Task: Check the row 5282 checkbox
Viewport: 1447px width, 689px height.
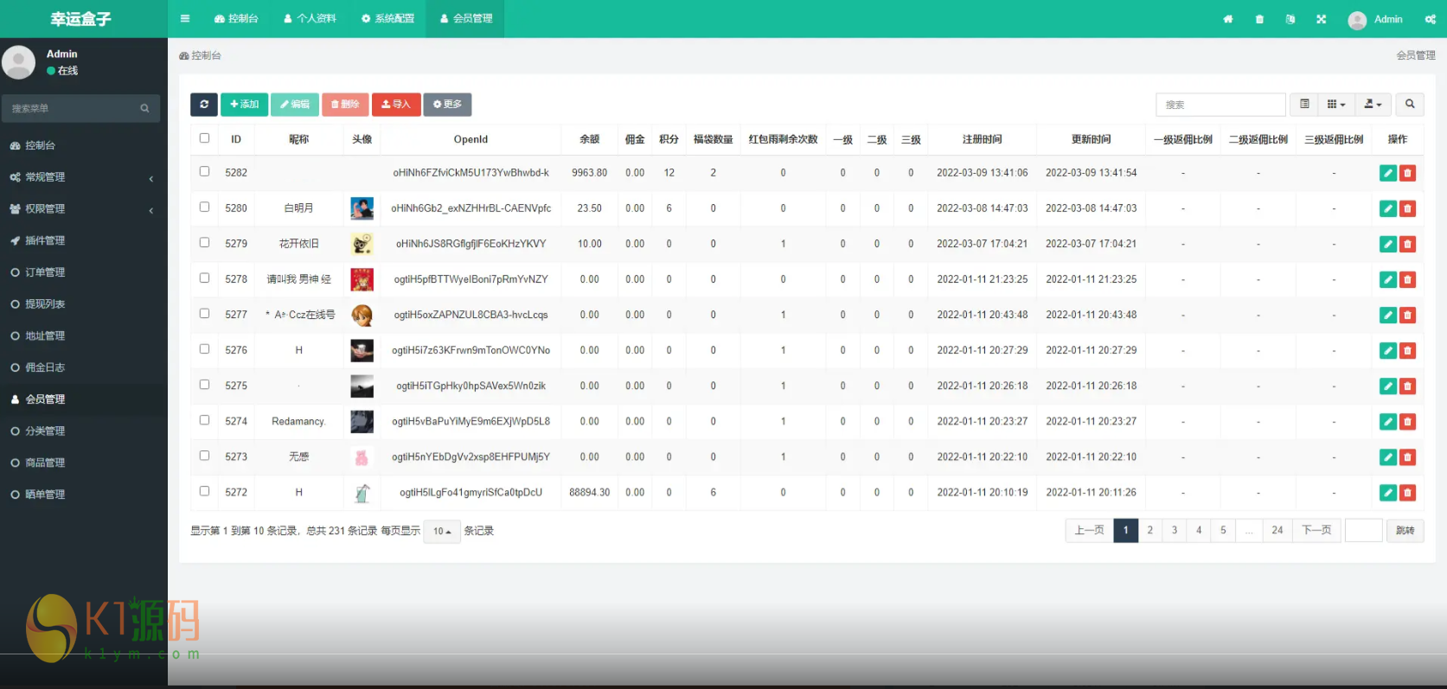Action: (204, 171)
